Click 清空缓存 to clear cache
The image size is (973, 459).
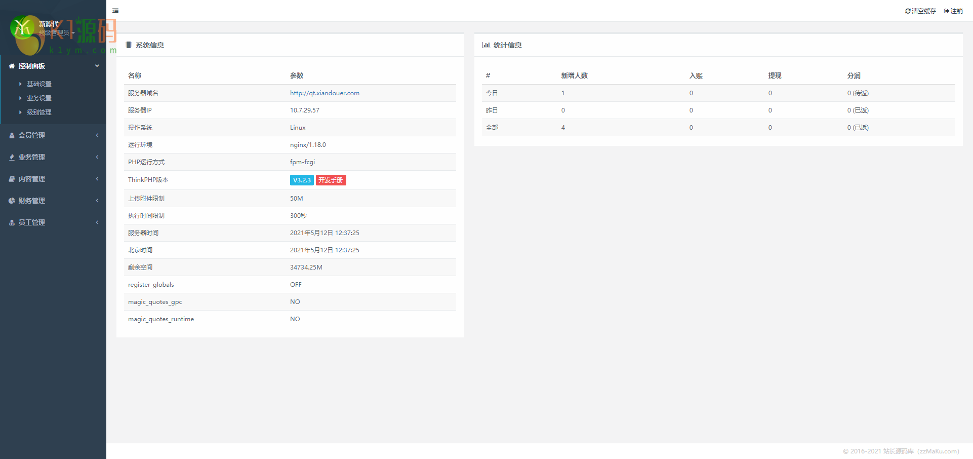(x=924, y=11)
